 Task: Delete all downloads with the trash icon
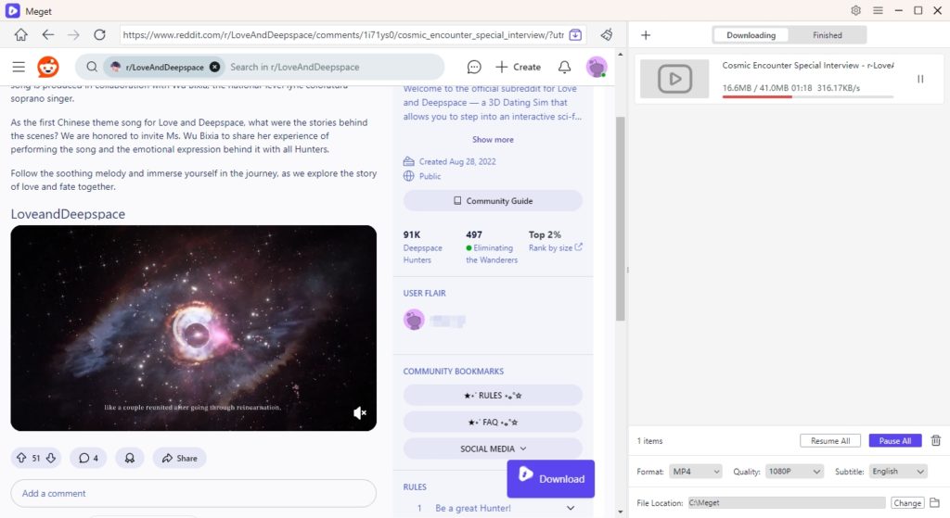point(935,440)
